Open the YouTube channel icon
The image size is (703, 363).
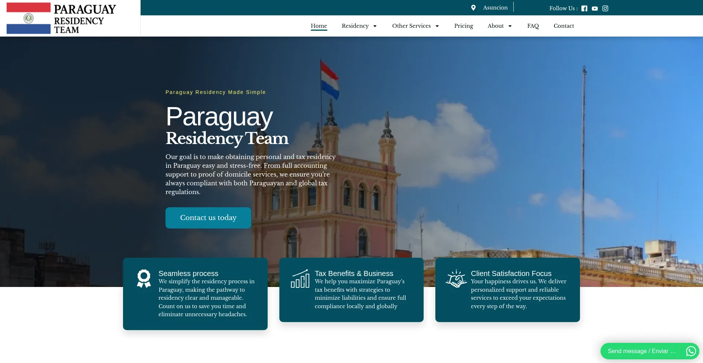pos(595,8)
